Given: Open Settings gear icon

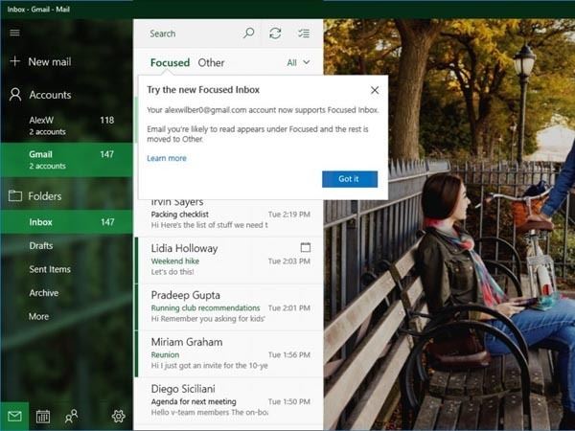Looking at the screenshot, I should click(x=119, y=416).
